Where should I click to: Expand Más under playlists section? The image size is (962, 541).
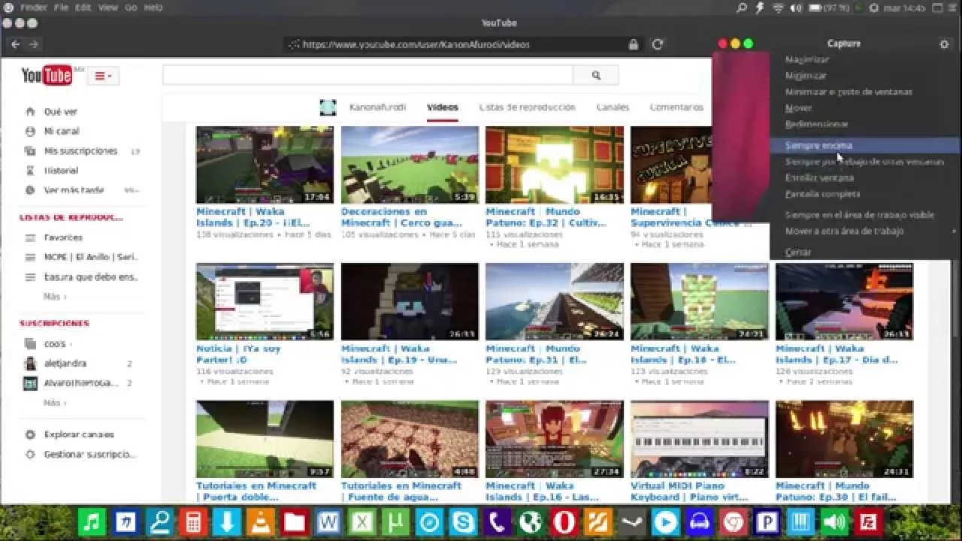[x=55, y=297]
